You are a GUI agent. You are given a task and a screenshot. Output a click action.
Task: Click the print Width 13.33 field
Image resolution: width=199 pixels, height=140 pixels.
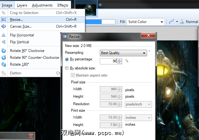109,118
